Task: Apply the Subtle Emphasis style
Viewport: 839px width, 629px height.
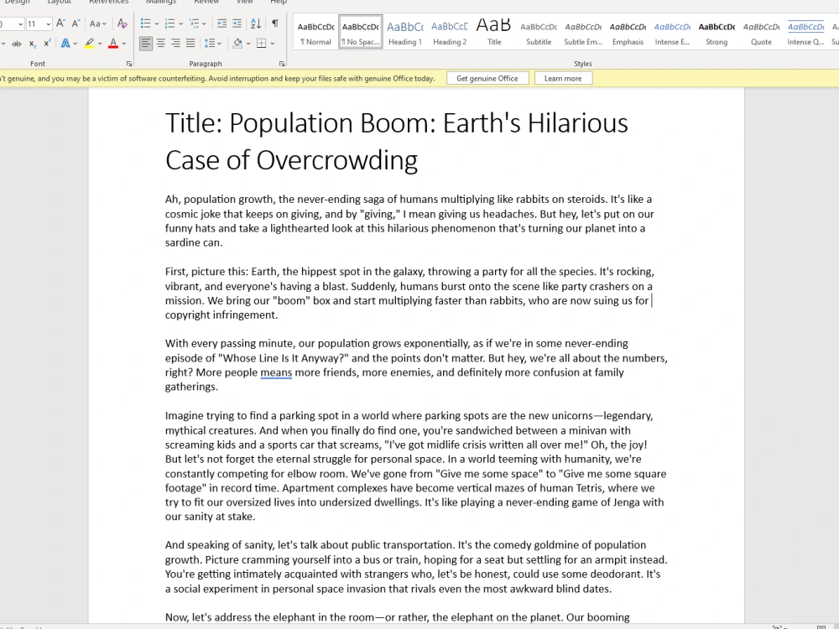Action: [583, 32]
